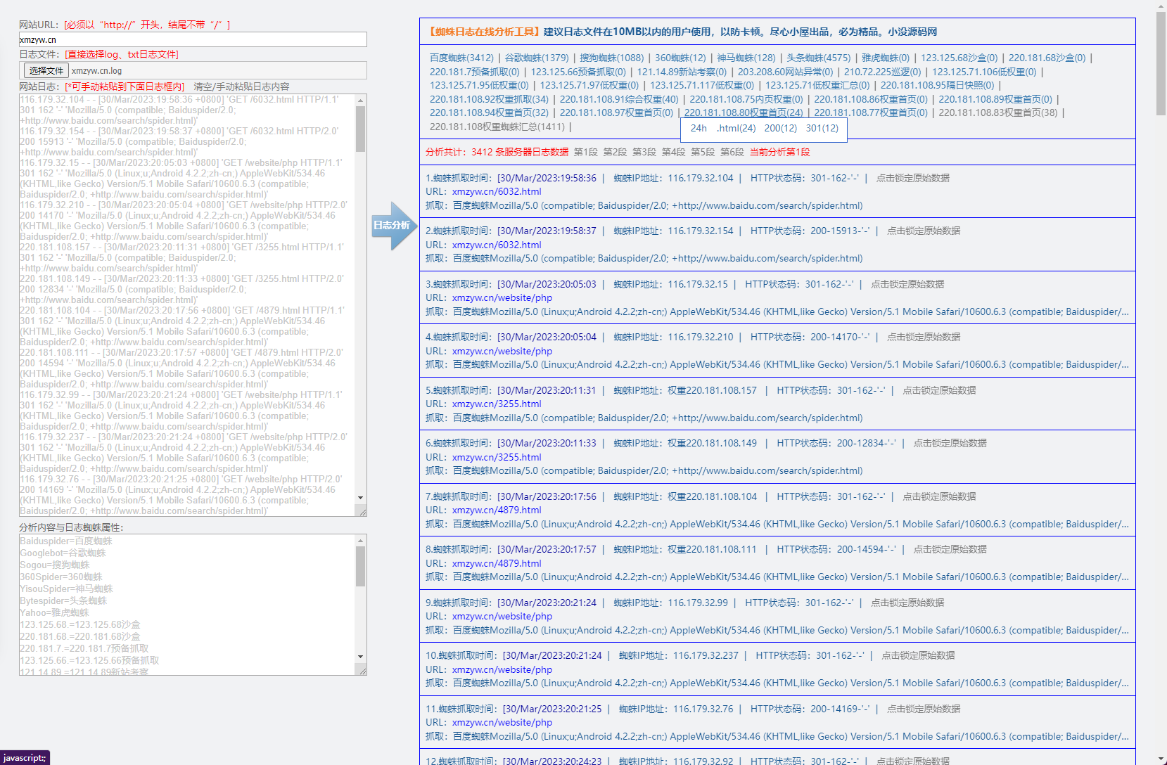Click the log textarea scroll-down arrow
1167x765 pixels.
pyautogui.click(x=361, y=498)
